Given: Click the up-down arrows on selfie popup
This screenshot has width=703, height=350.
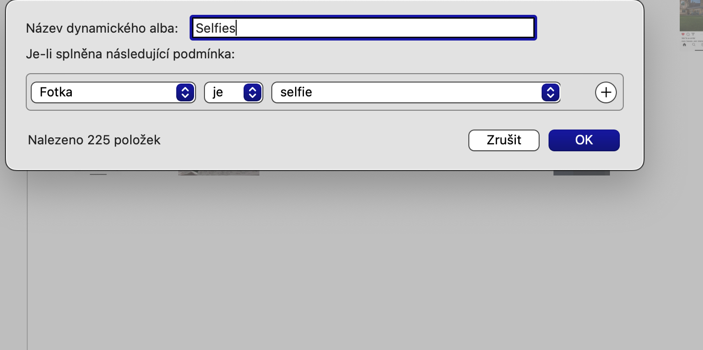Looking at the screenshot, I should pyautogui.click(x=550, y=92).
